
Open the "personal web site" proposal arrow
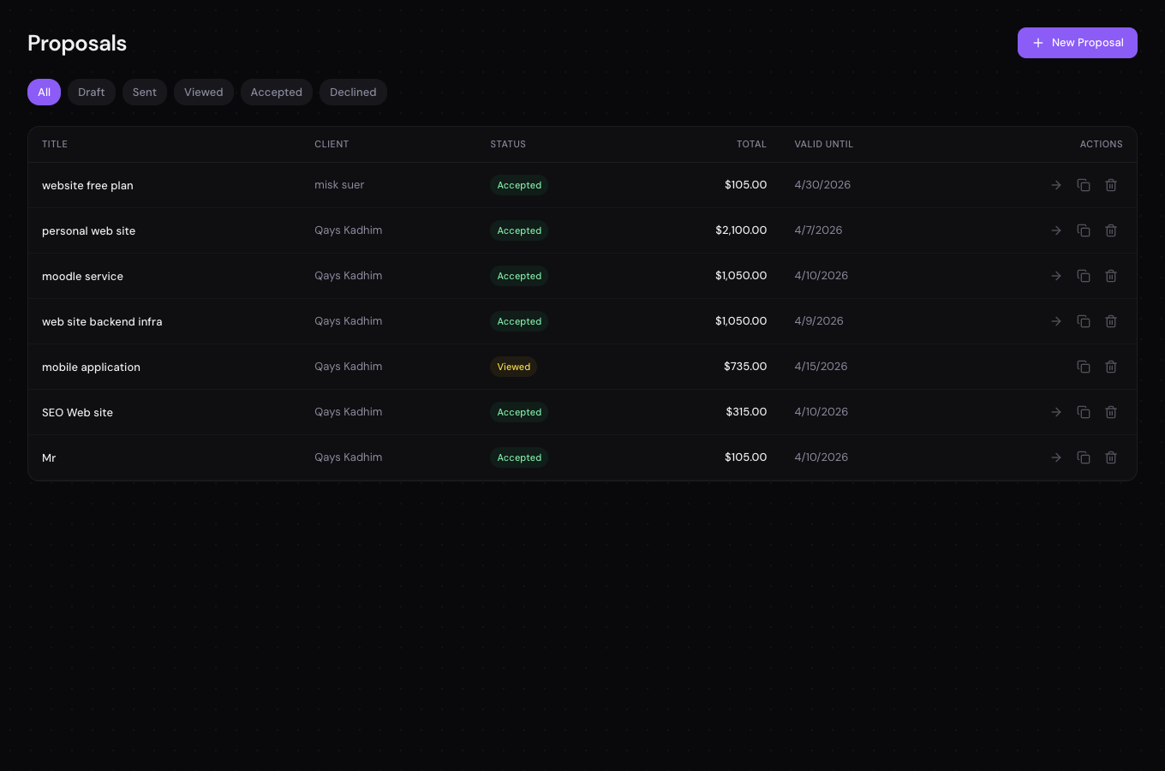(x=1056, y=230)
